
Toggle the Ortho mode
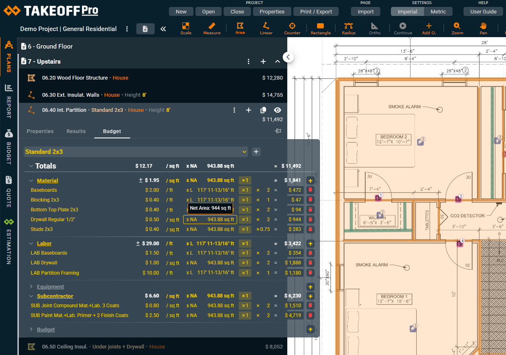375,28
